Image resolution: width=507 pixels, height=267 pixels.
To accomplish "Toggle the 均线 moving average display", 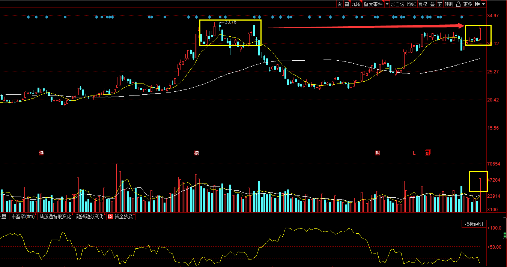I will coord(411,4).
